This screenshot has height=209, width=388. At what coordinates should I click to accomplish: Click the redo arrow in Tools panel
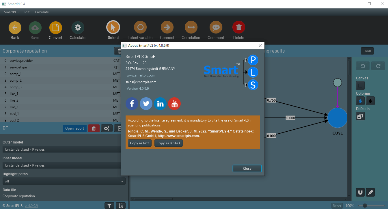(378, 66)
